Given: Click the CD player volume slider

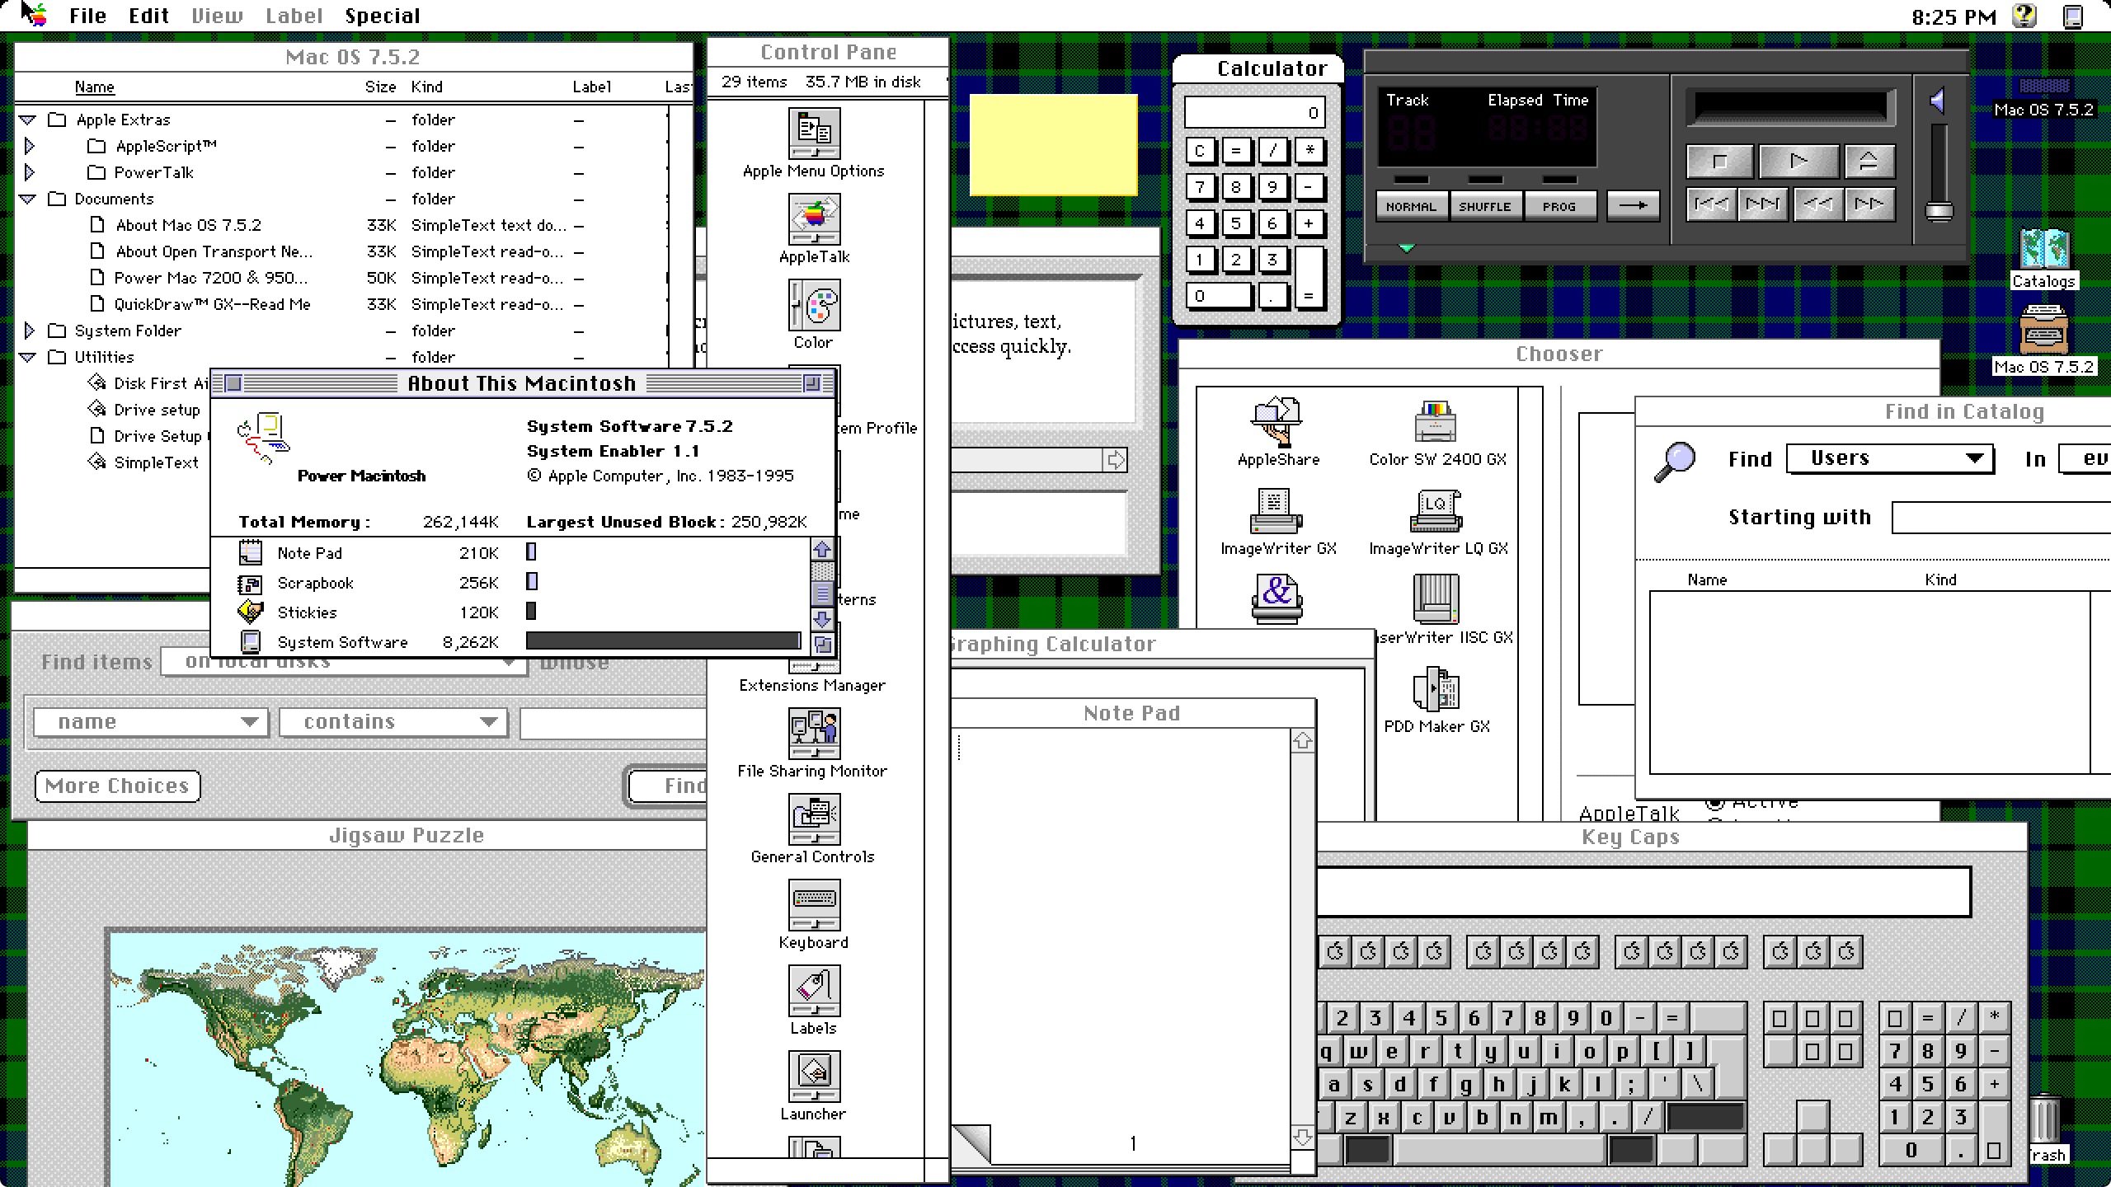Looking at the screenshot, I should (x=1939, y=211).
